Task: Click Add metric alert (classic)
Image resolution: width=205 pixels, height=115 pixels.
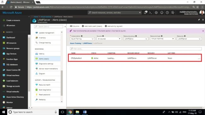Action: pyautogui.click(x=92, y=26)
